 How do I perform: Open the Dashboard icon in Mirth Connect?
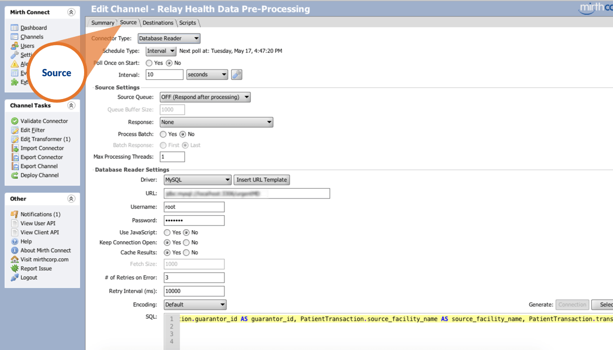(x=15, y=27)
